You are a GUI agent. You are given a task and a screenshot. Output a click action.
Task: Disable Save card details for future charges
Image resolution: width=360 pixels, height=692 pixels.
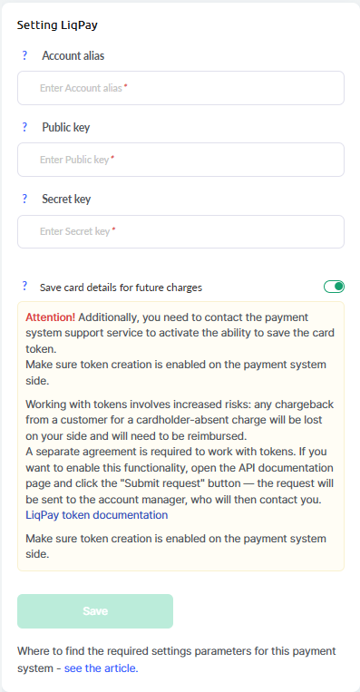(x=334, y=287)
